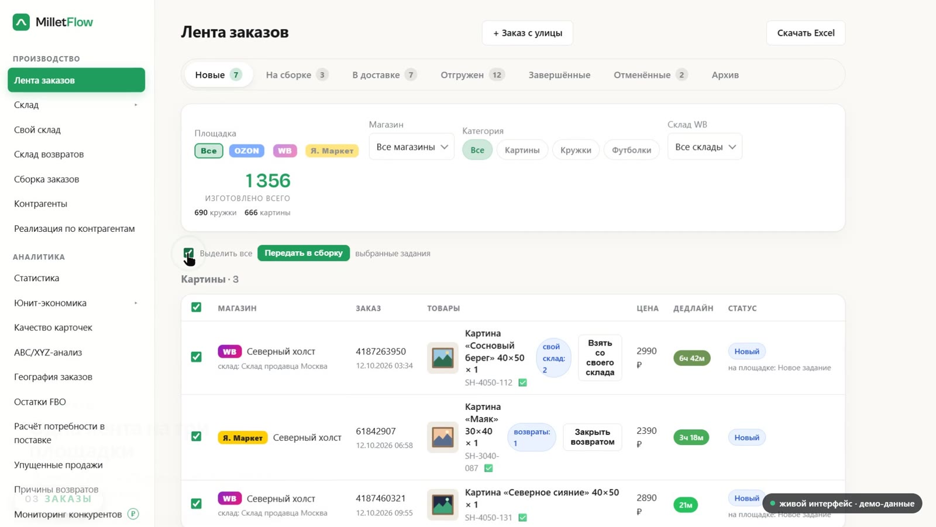Open the Все магазины dropdown

tap(412, 147)
